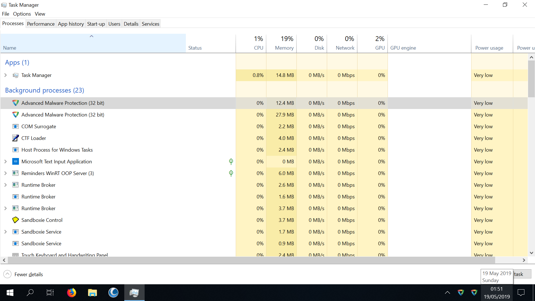
Task: Click the COM Surrogate process icon
Action: pyautogui.click(x=16, y=126)
